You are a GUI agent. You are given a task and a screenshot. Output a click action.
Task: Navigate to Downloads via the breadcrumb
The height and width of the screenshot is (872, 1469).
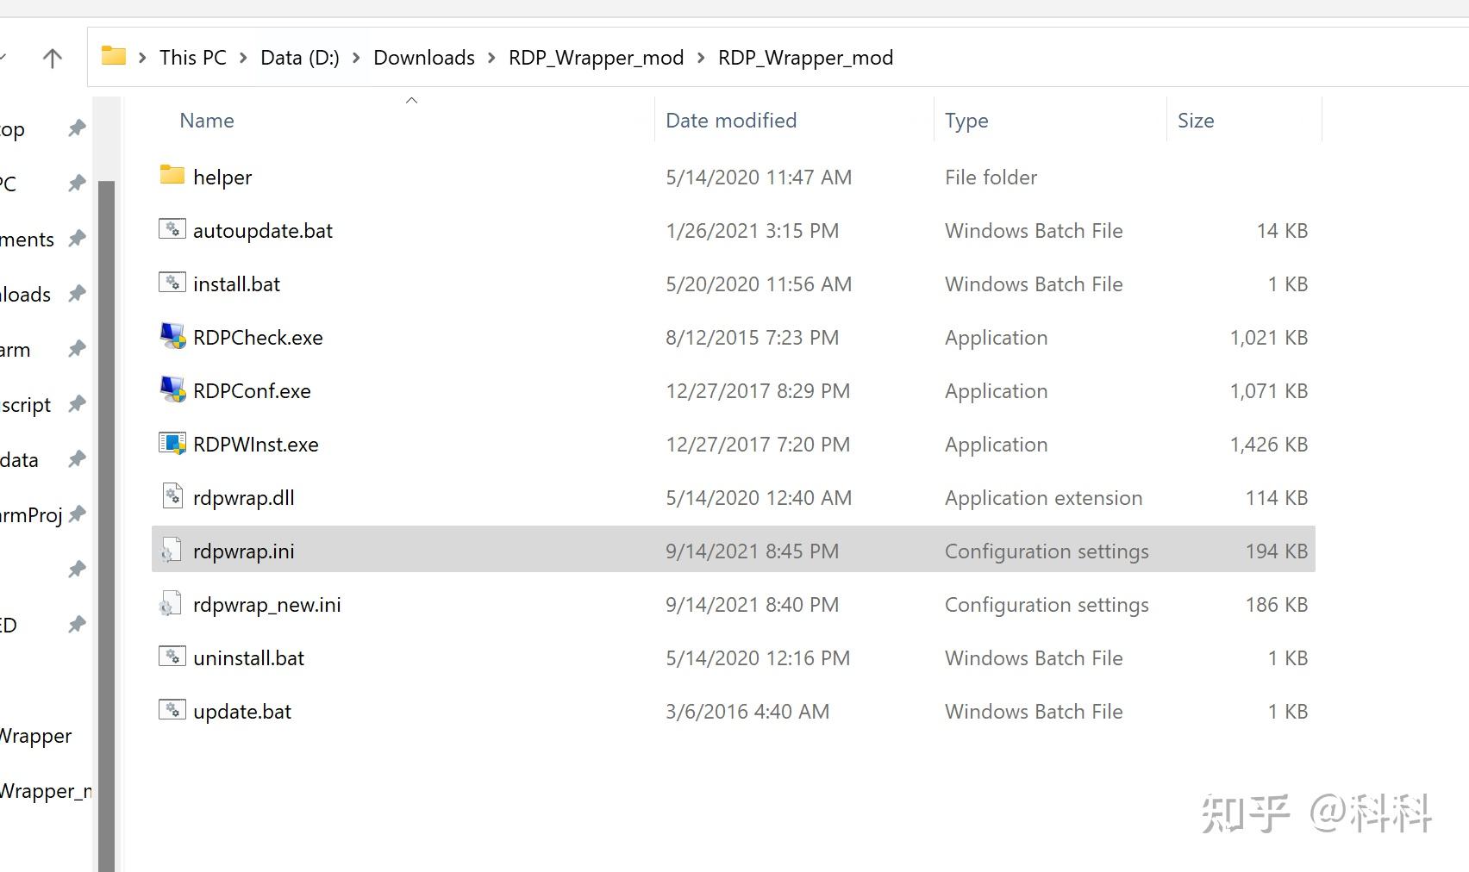pos(423,57)
